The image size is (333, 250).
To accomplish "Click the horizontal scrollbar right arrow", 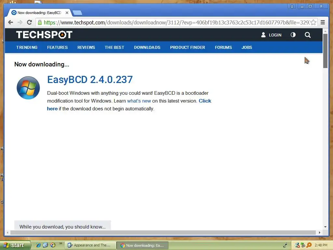I will [319, 232].
